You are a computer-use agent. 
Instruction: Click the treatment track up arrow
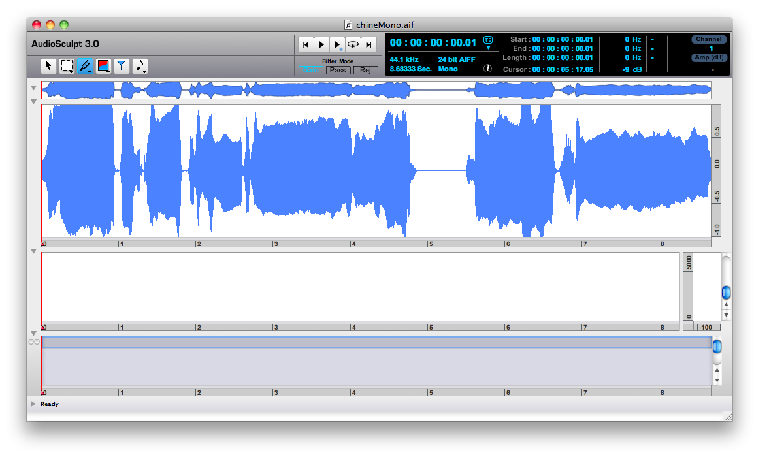(x=717, y=370)
